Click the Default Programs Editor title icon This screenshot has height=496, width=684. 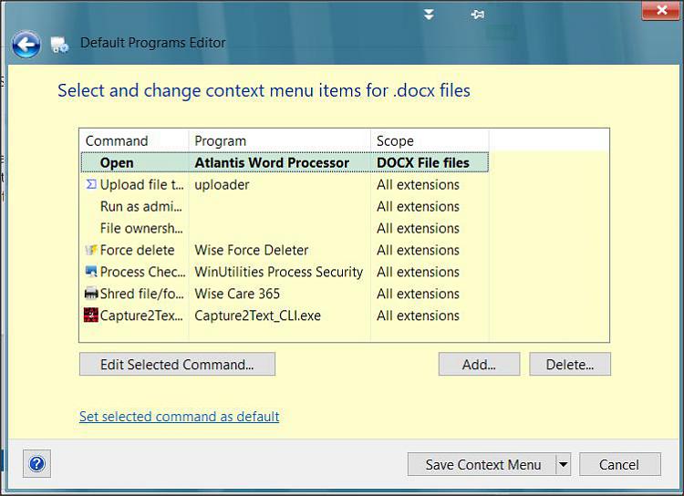coord(59,44)
